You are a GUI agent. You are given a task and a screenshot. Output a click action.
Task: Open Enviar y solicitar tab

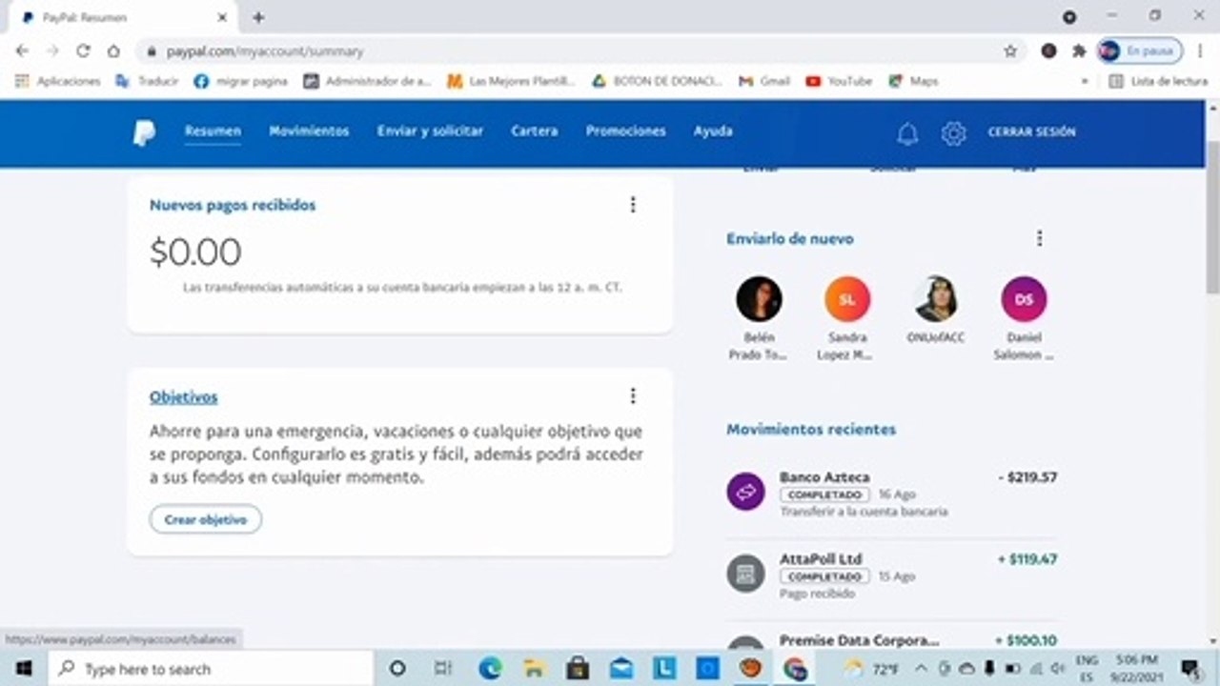[x=430, y=131]
